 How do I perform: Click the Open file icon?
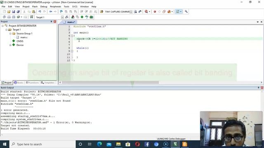tap(9, 12)
